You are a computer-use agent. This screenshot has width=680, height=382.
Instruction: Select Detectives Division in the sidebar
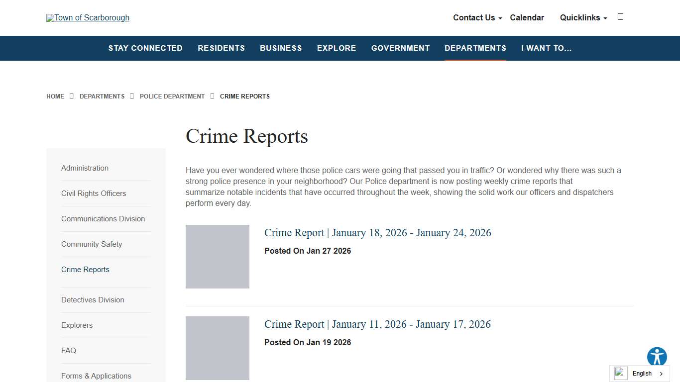tap(93, 299)
